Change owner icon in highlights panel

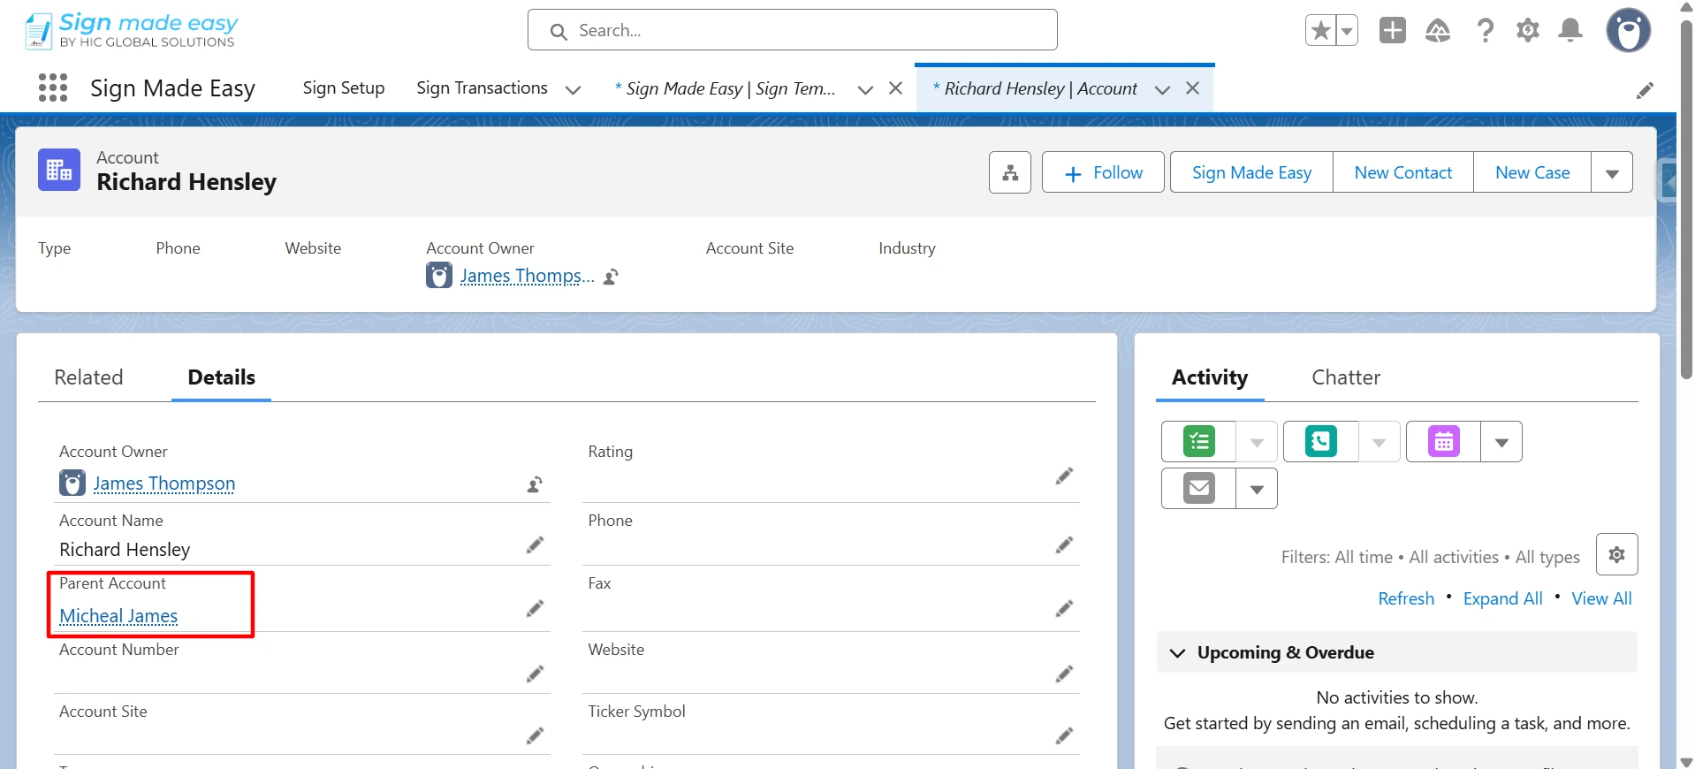point(611,277)
